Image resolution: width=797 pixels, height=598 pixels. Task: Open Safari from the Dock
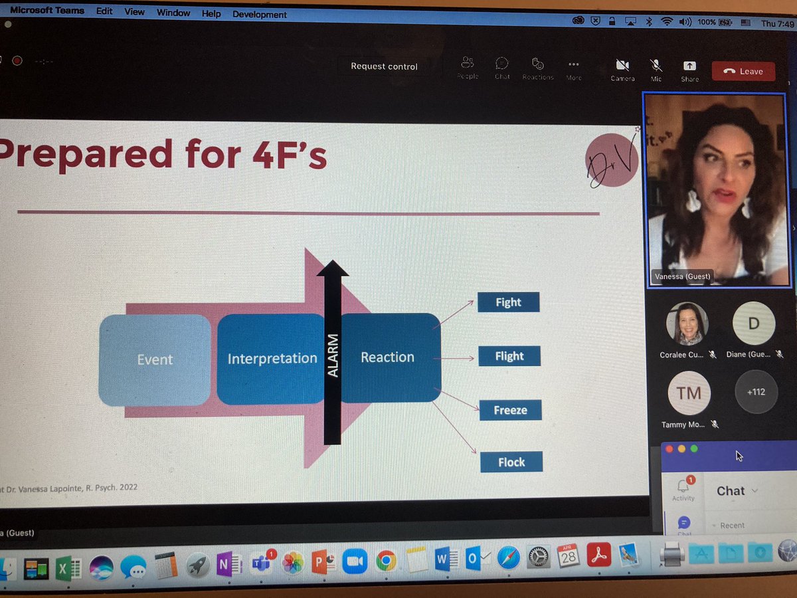507,557
